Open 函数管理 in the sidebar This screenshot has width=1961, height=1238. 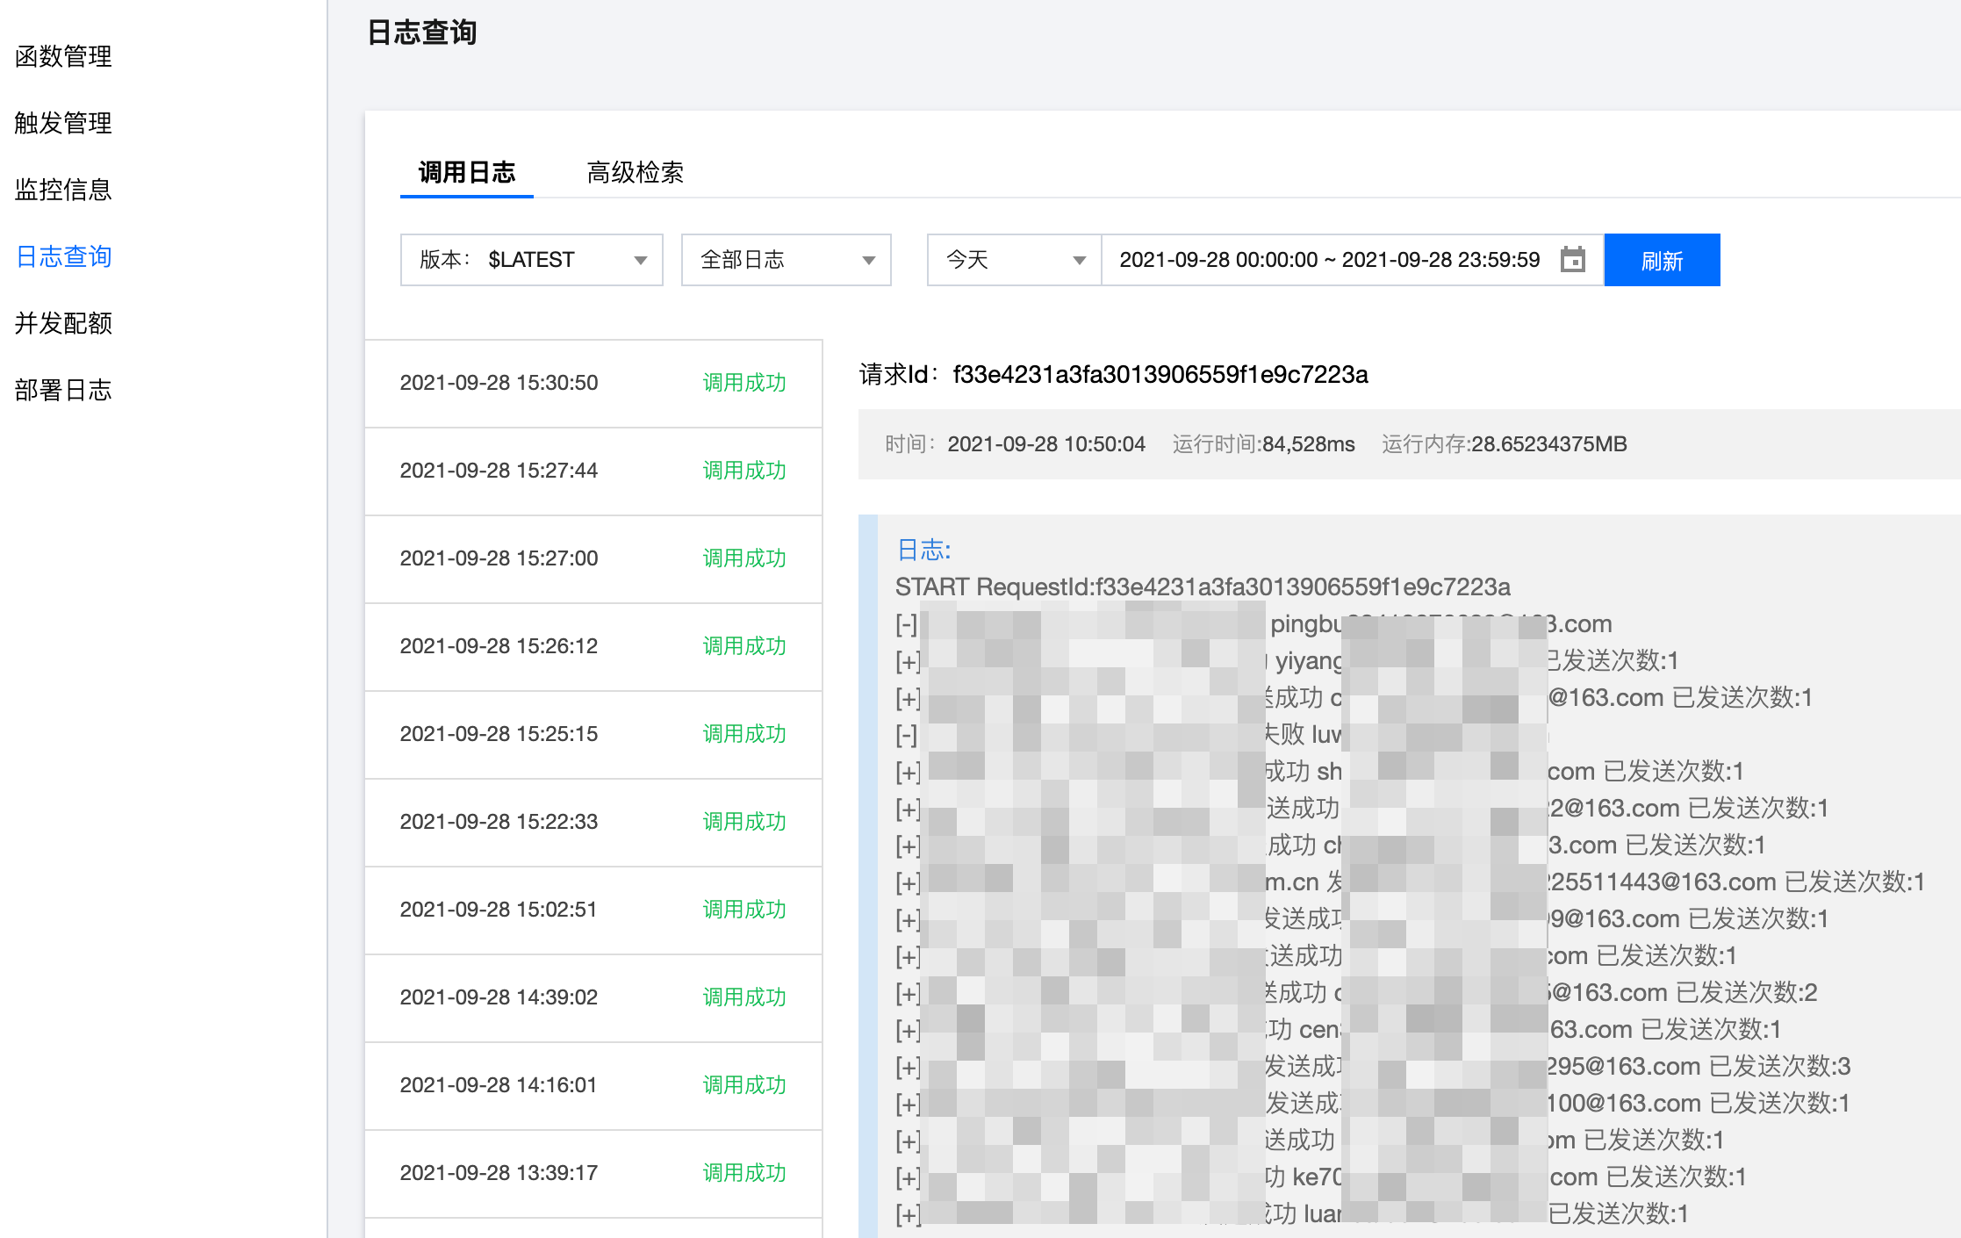(x=63, y=56)
